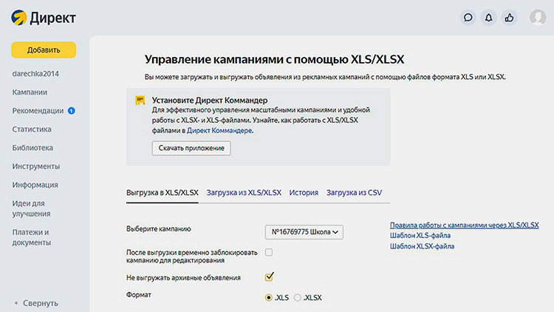Image resolution: width=554 pixels, height=312 pixels.
Task: Click the Yandex Direct logo icon
Action: coord(18,17)
